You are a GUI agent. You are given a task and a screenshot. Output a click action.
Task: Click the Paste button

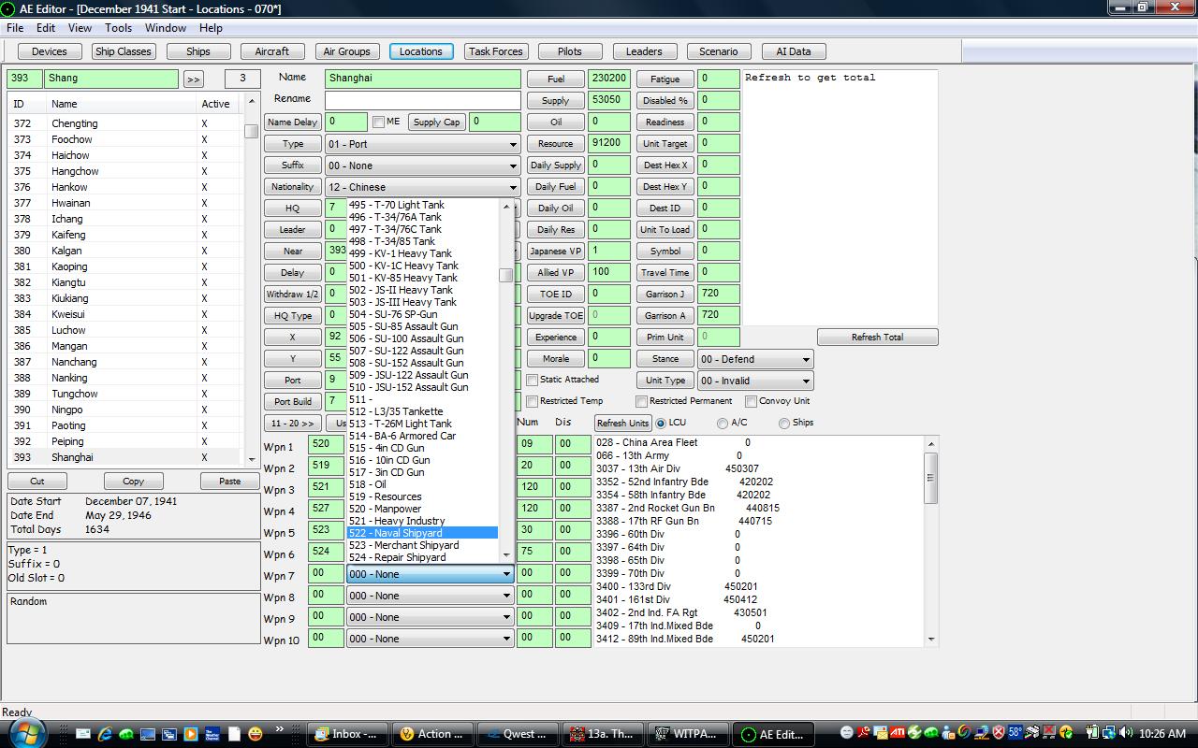pyautogui.click(x=229, y=482)
